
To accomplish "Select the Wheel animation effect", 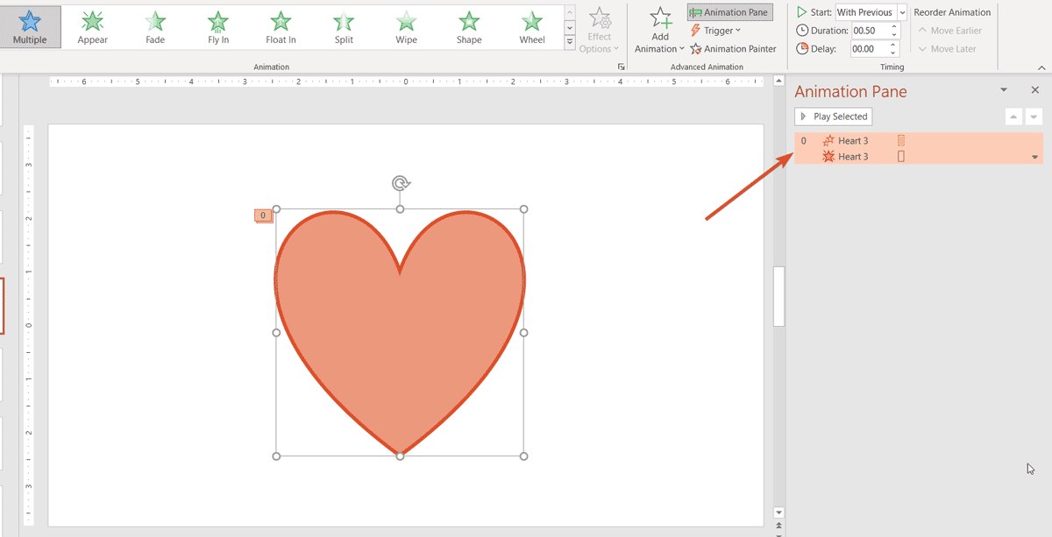I will tap(531, 26).
